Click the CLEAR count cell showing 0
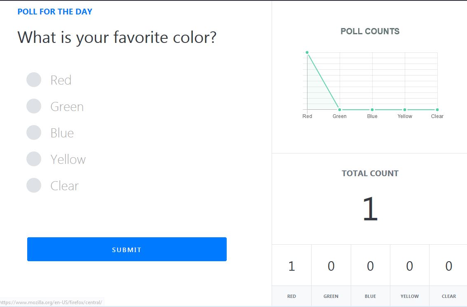Viewport: 467px width, 307px height. pyautogui.click(x=448, y=266)
